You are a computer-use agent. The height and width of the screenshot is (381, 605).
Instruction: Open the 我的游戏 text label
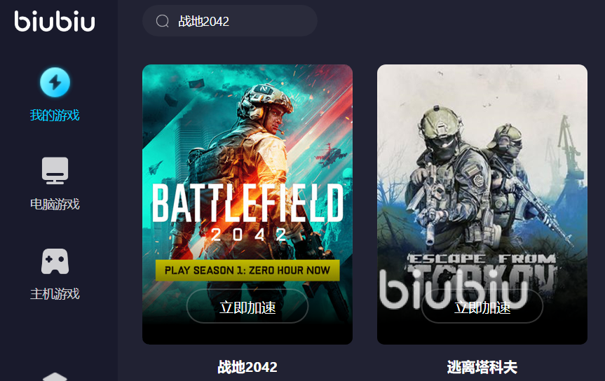coord(55,115)
